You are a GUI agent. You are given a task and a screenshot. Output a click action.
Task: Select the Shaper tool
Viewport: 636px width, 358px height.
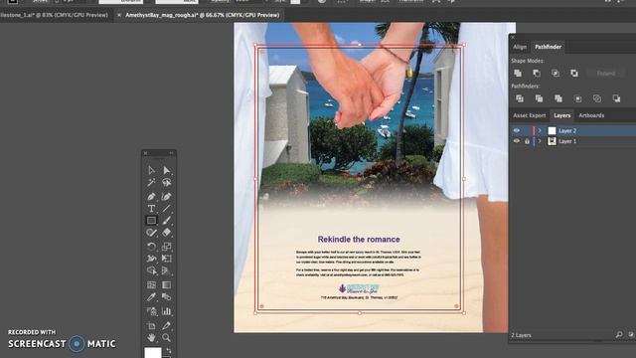point(151,233)
